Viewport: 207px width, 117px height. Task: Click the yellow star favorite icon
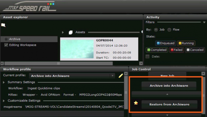[x=136, y=103]
